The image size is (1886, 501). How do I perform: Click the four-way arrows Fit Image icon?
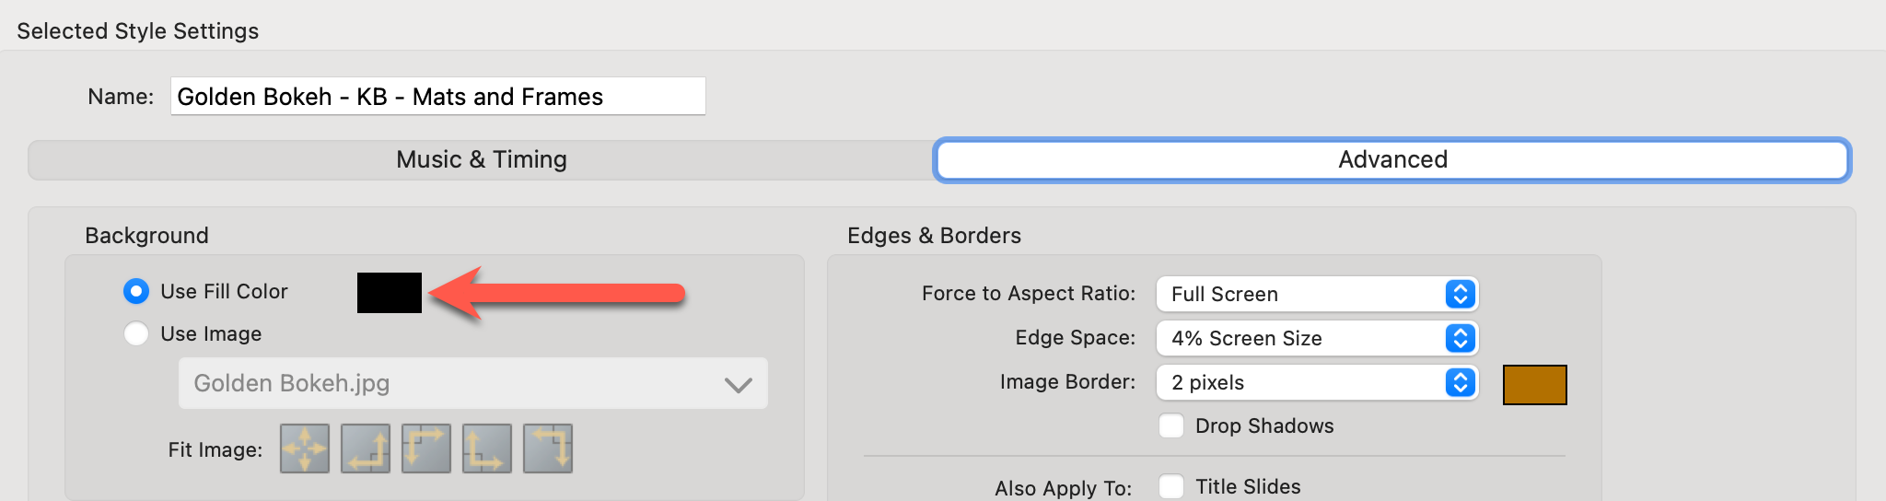[x=305, y=449]
